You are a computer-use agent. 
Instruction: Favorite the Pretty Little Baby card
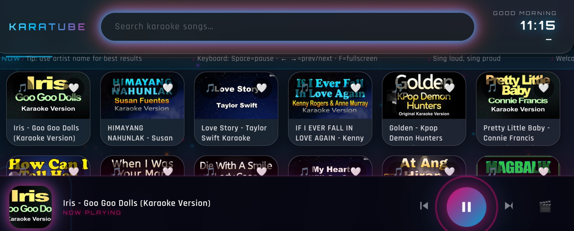point(544,88)
